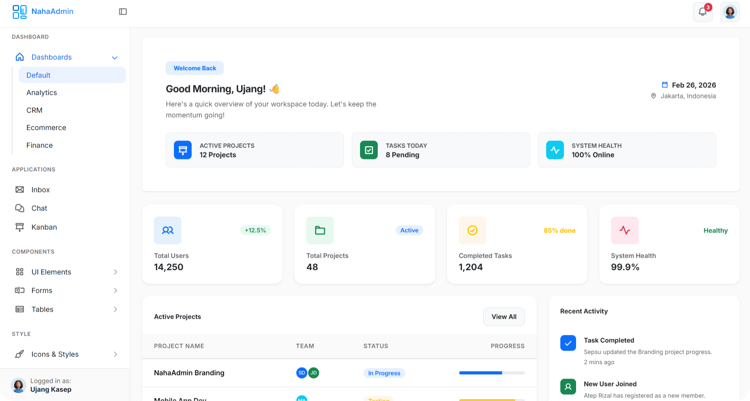This screenshot has height=401, width=750.
Task: Click the Tasks Today green checkbox icon
Action: (369, 150)
